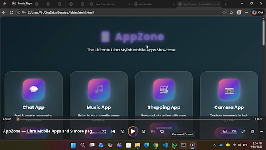Open the Windows Start menu
266x150 pixels.
[x=73, y=145]
